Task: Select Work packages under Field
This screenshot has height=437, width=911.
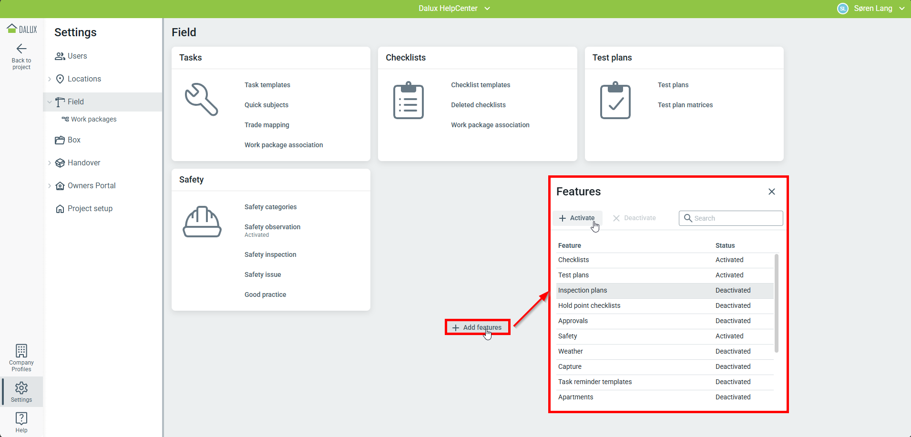Action: (93, 119)
